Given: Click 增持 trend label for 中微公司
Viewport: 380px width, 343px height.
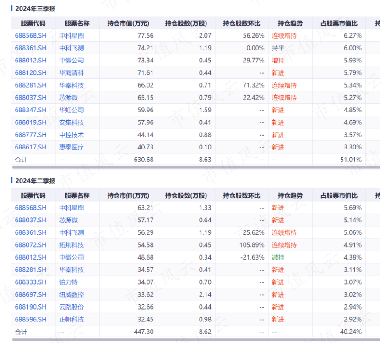Looking at the screenshot, I should (x=278, y=61).
